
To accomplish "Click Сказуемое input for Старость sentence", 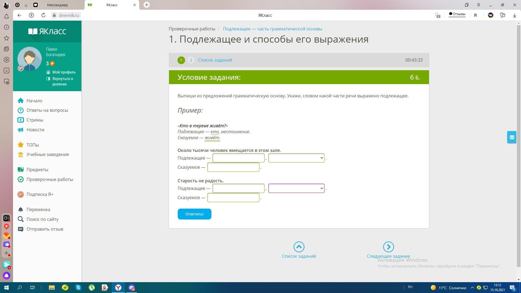I will pyautogui.click(x=233, y=198).
